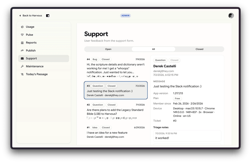Click the Closed tag on ticket #2
The height and width of the screenshot is (163, 251).
[111, 105]
